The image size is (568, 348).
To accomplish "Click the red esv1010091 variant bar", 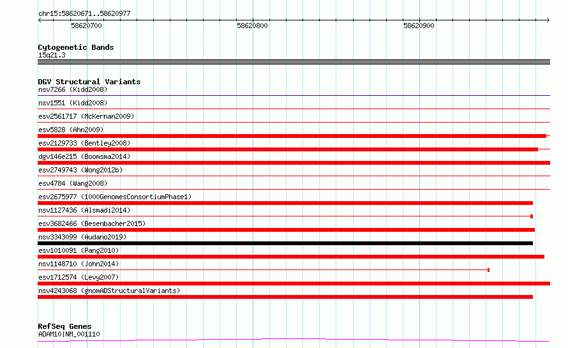I will [291, 257].
